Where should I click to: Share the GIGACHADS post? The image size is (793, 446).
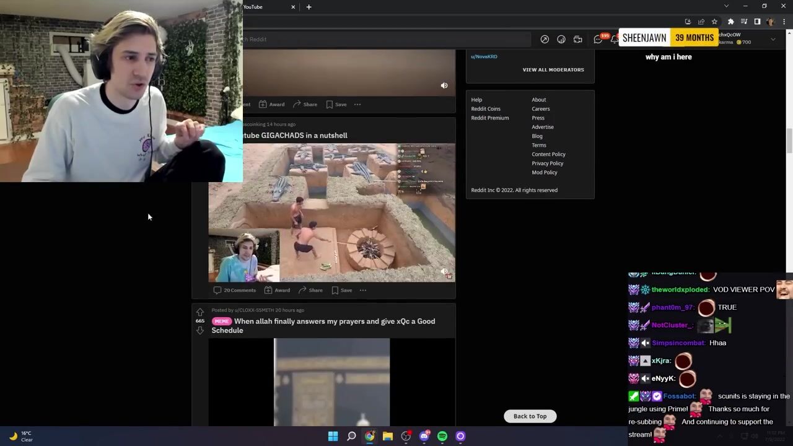pyautogui.click(x=310, y=290)
